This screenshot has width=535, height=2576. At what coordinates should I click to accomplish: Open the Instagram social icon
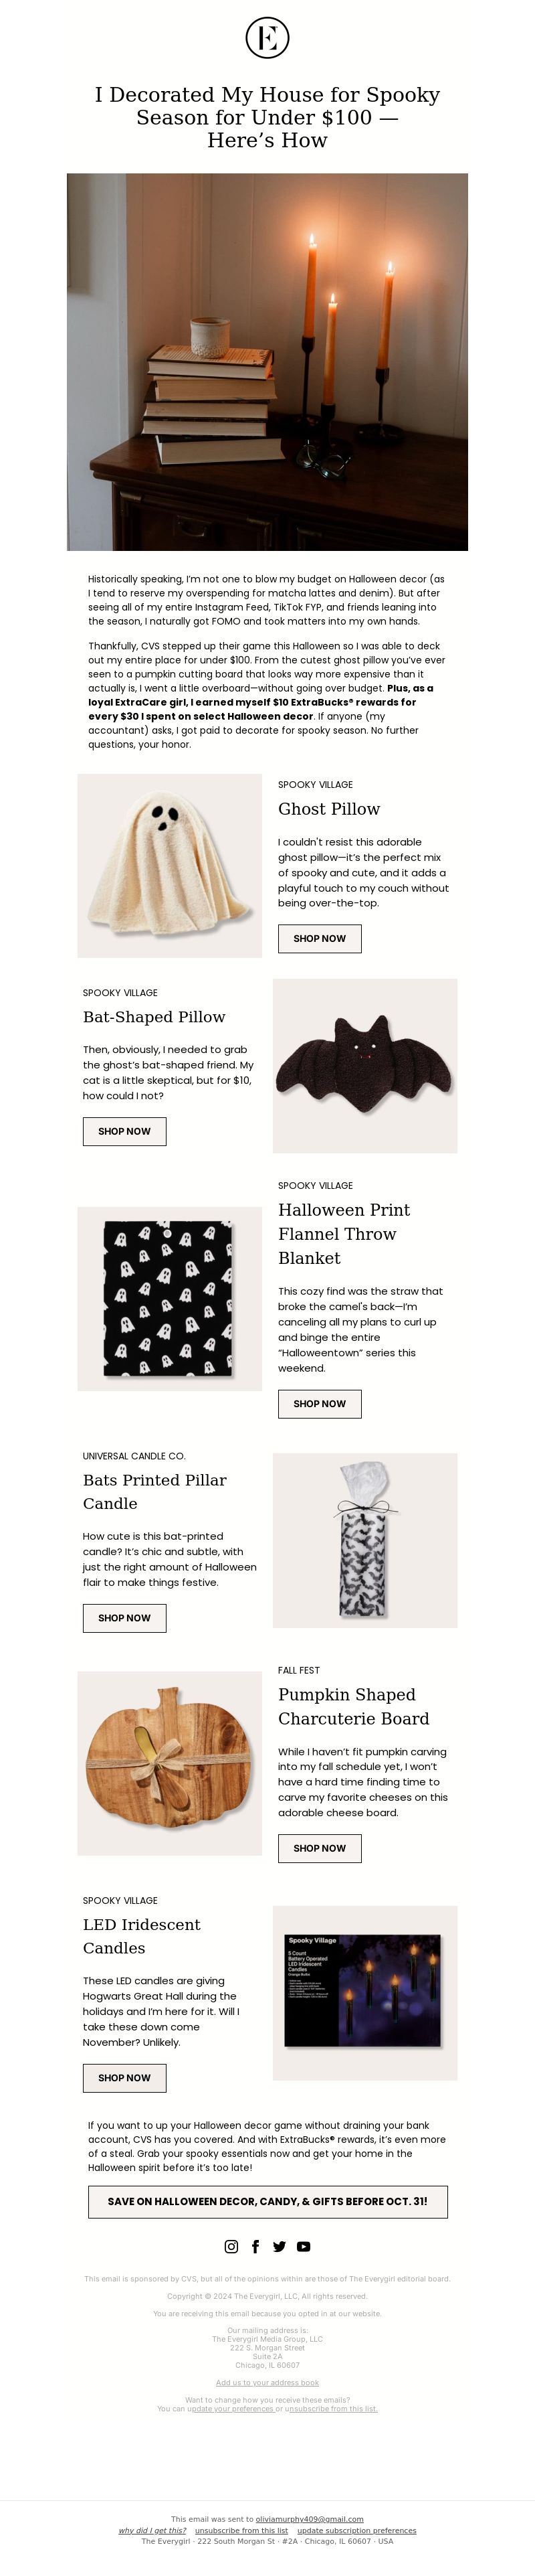[231, 2246]
